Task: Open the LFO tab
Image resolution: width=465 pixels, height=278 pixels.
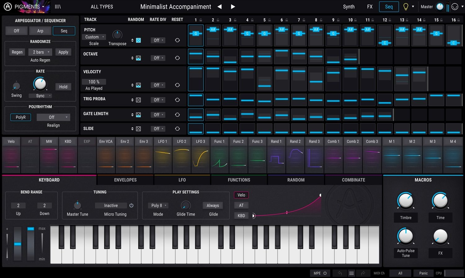Action: [x=182, y=180]
